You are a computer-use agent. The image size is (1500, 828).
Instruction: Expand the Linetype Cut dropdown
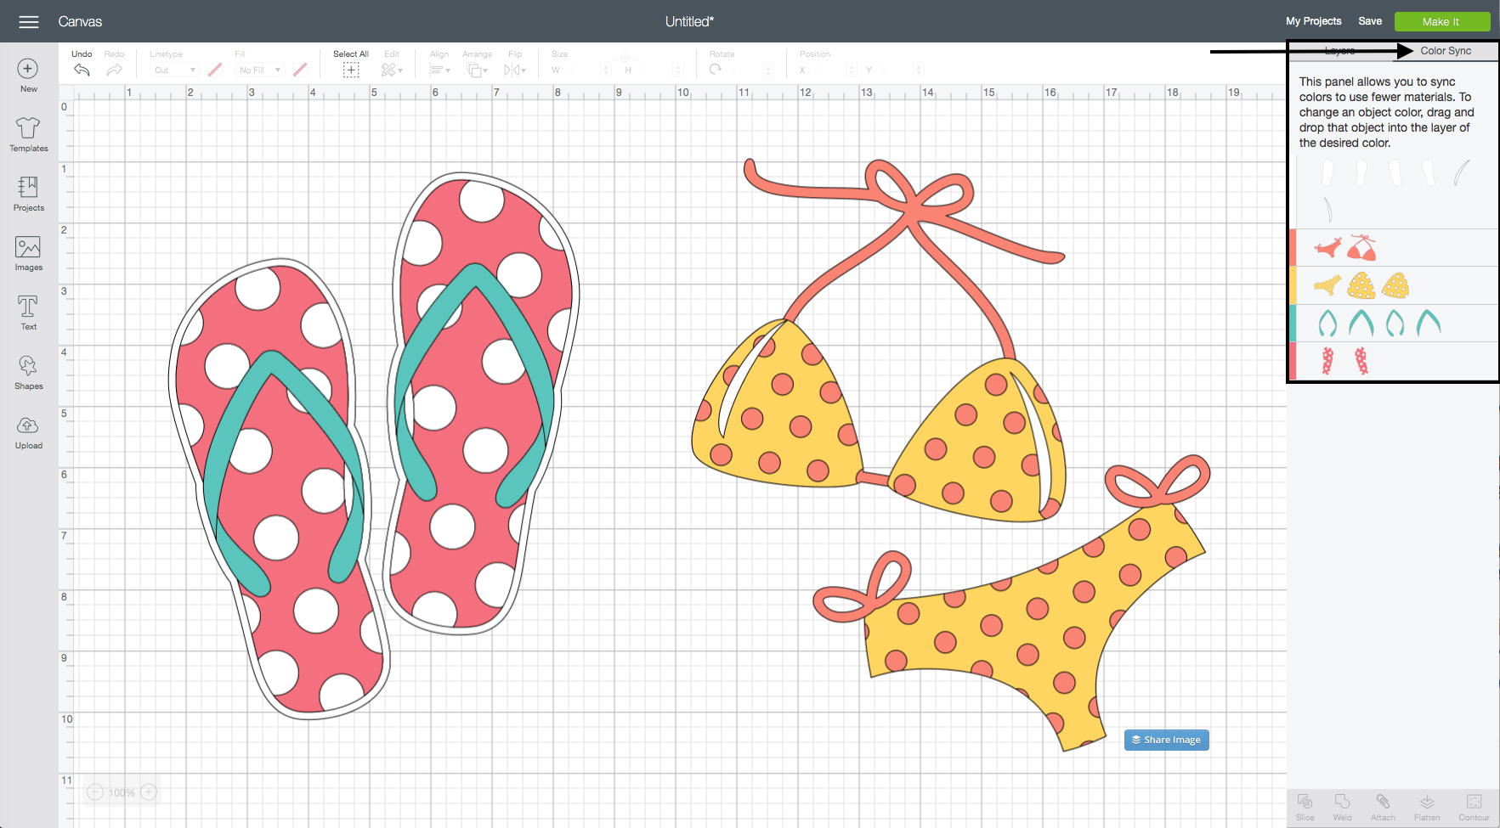click(174, 70)
